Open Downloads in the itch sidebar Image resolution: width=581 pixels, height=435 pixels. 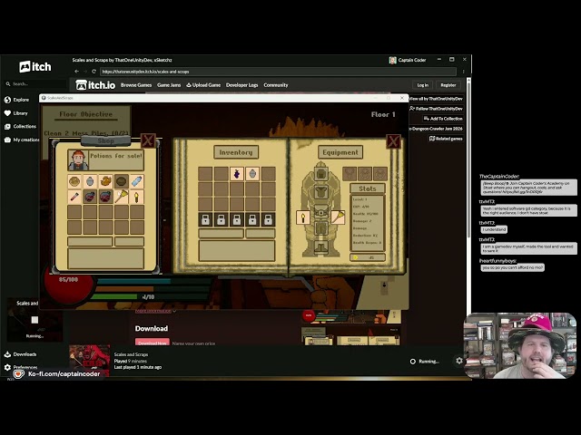point(20,354)
